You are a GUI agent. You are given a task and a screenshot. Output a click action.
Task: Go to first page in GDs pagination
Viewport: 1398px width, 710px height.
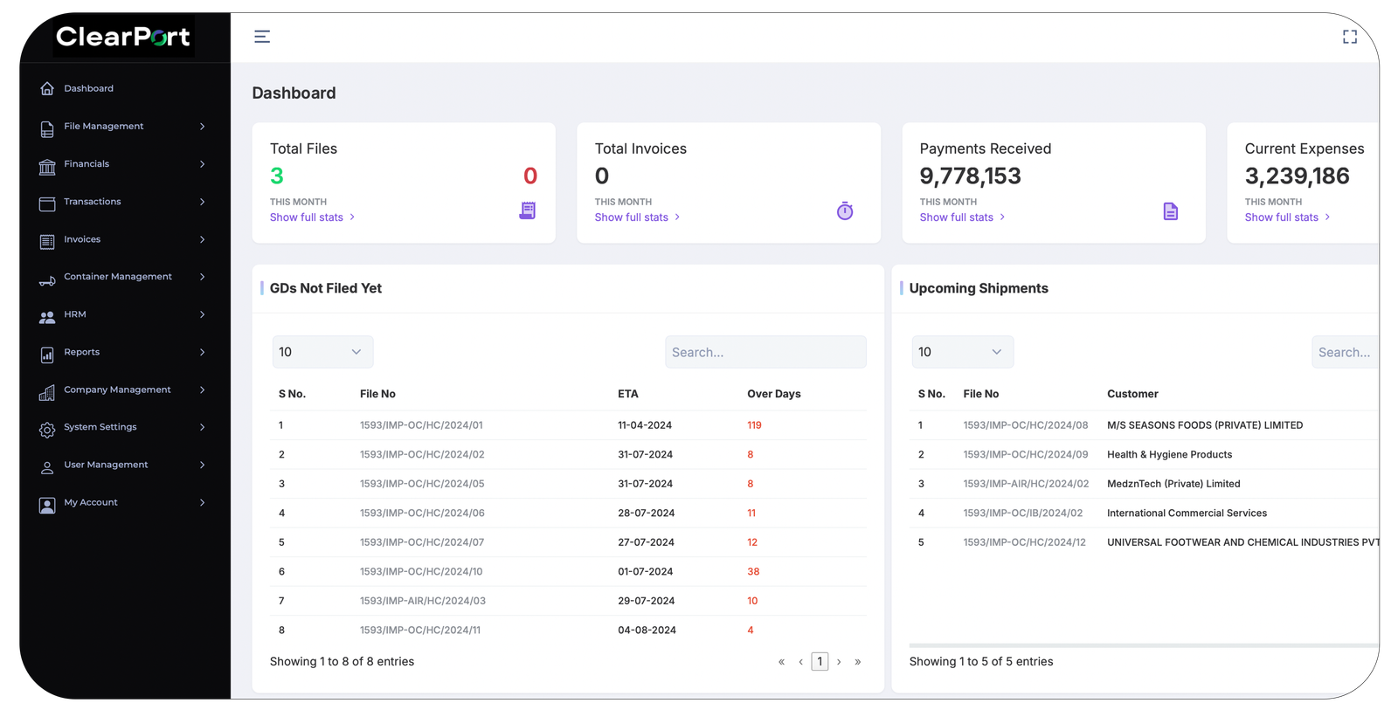click(781, 662)
